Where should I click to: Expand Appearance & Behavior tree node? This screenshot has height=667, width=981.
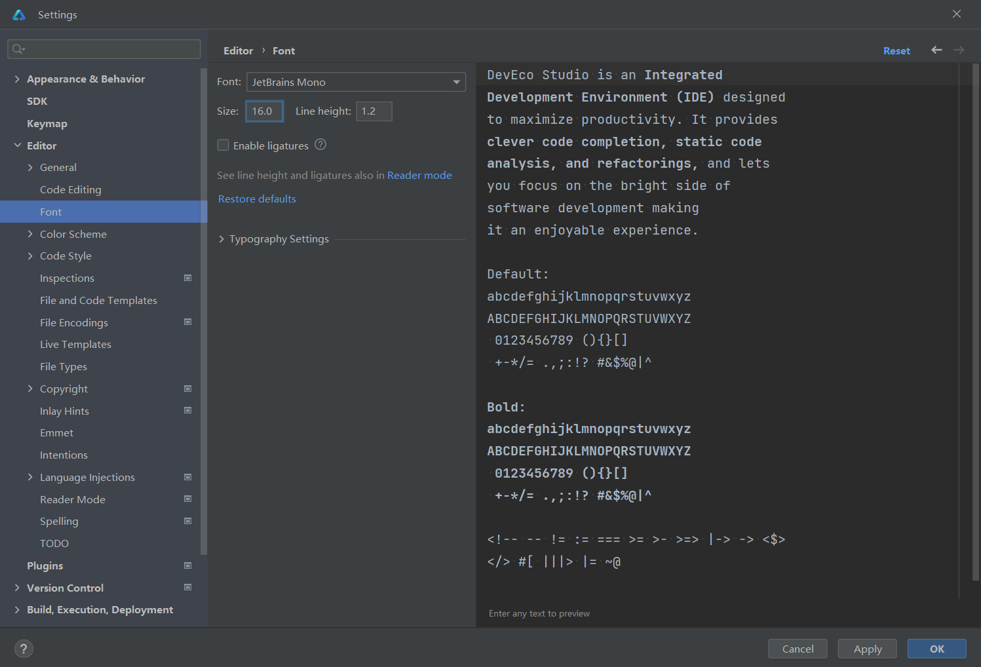[17, 79]
